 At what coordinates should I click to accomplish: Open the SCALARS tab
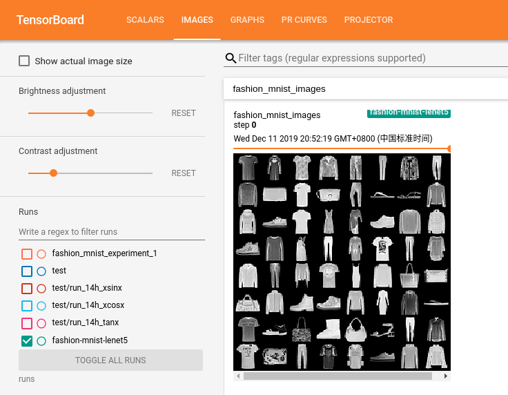pos(145,20)
